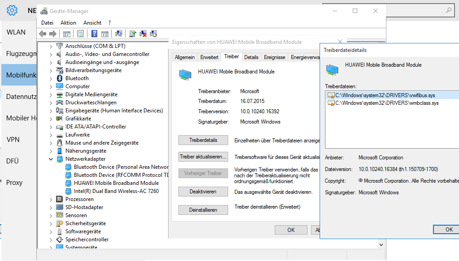This screenshot has width=459, height=261.
Task: Click the adapter icon beside Intel(R) Dual Band Wireless-AC 7260
Action: click(x=68, y=191)
